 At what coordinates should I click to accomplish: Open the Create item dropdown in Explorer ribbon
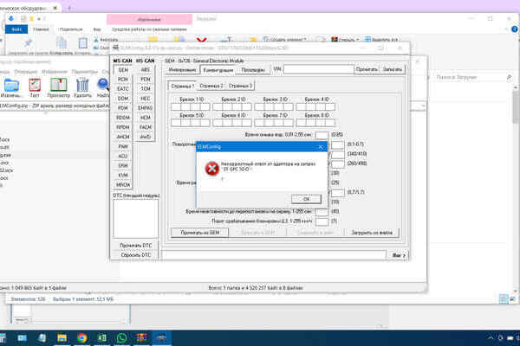285,40
